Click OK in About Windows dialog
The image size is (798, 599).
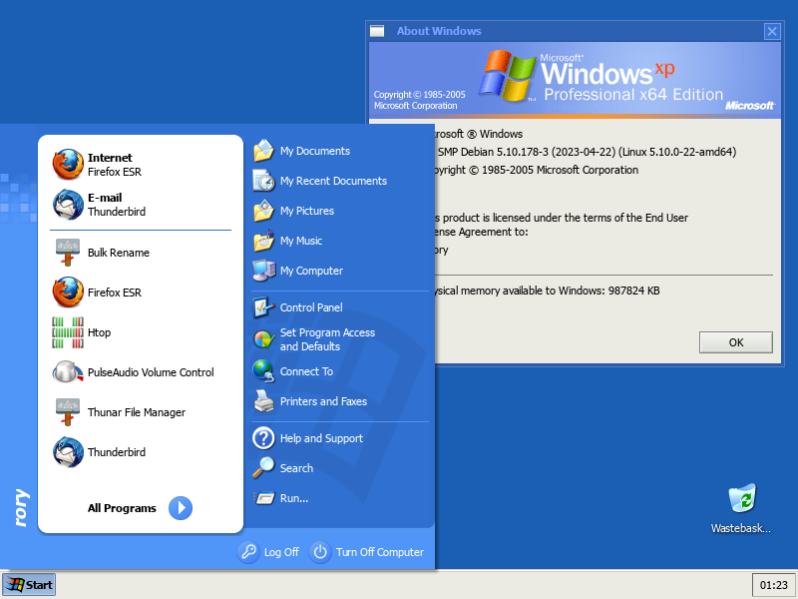(x=736, y=342)
